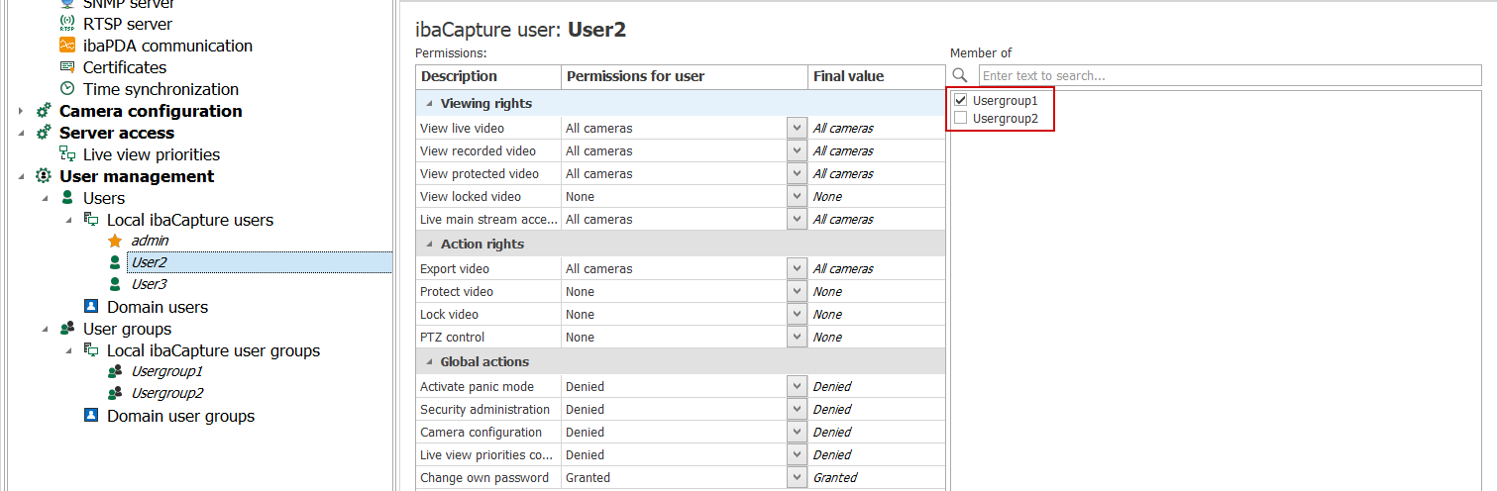
Task: Collapse the Action rights section
Action: pos(429,244)
